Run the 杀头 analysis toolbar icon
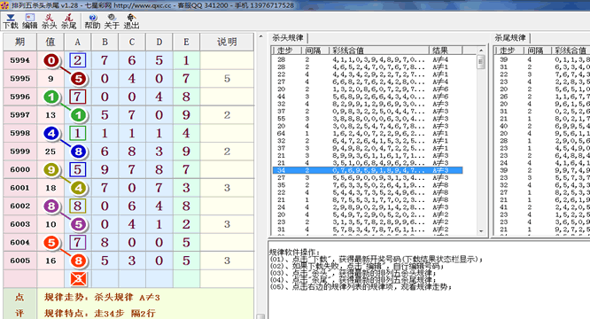This screenshot has width=590, height=319. pyautogui.click(x=49, y=21)
